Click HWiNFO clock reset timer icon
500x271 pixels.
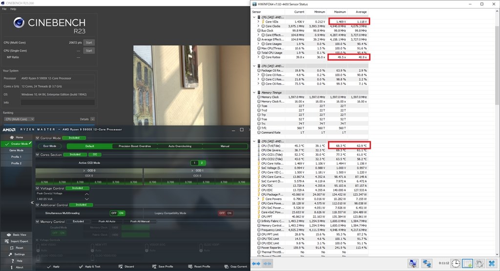(456, 263)
